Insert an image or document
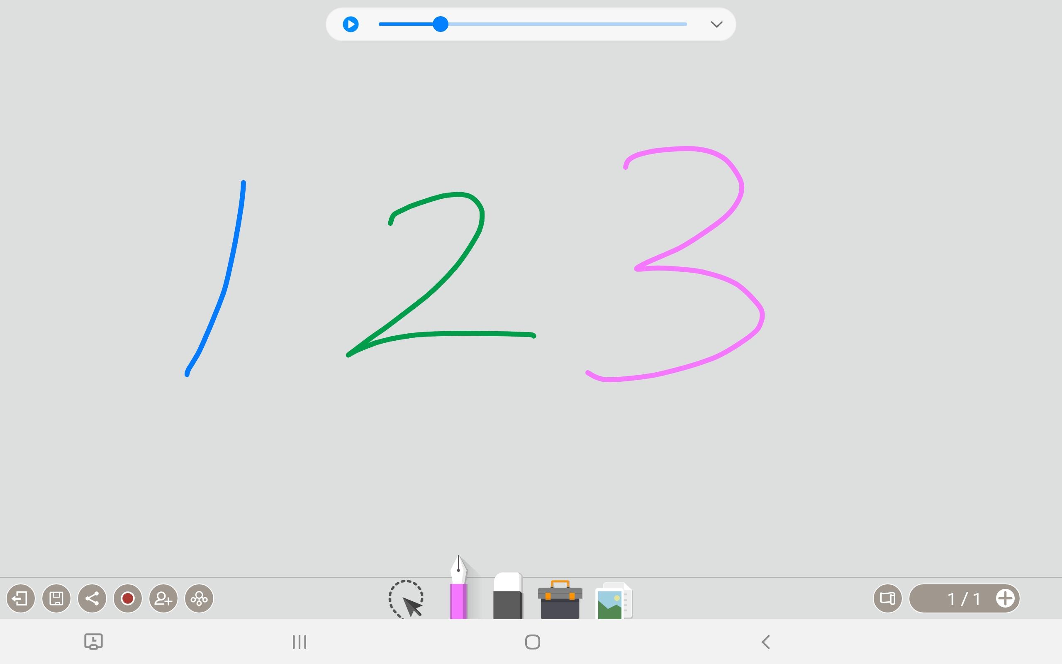 point(614,601)
